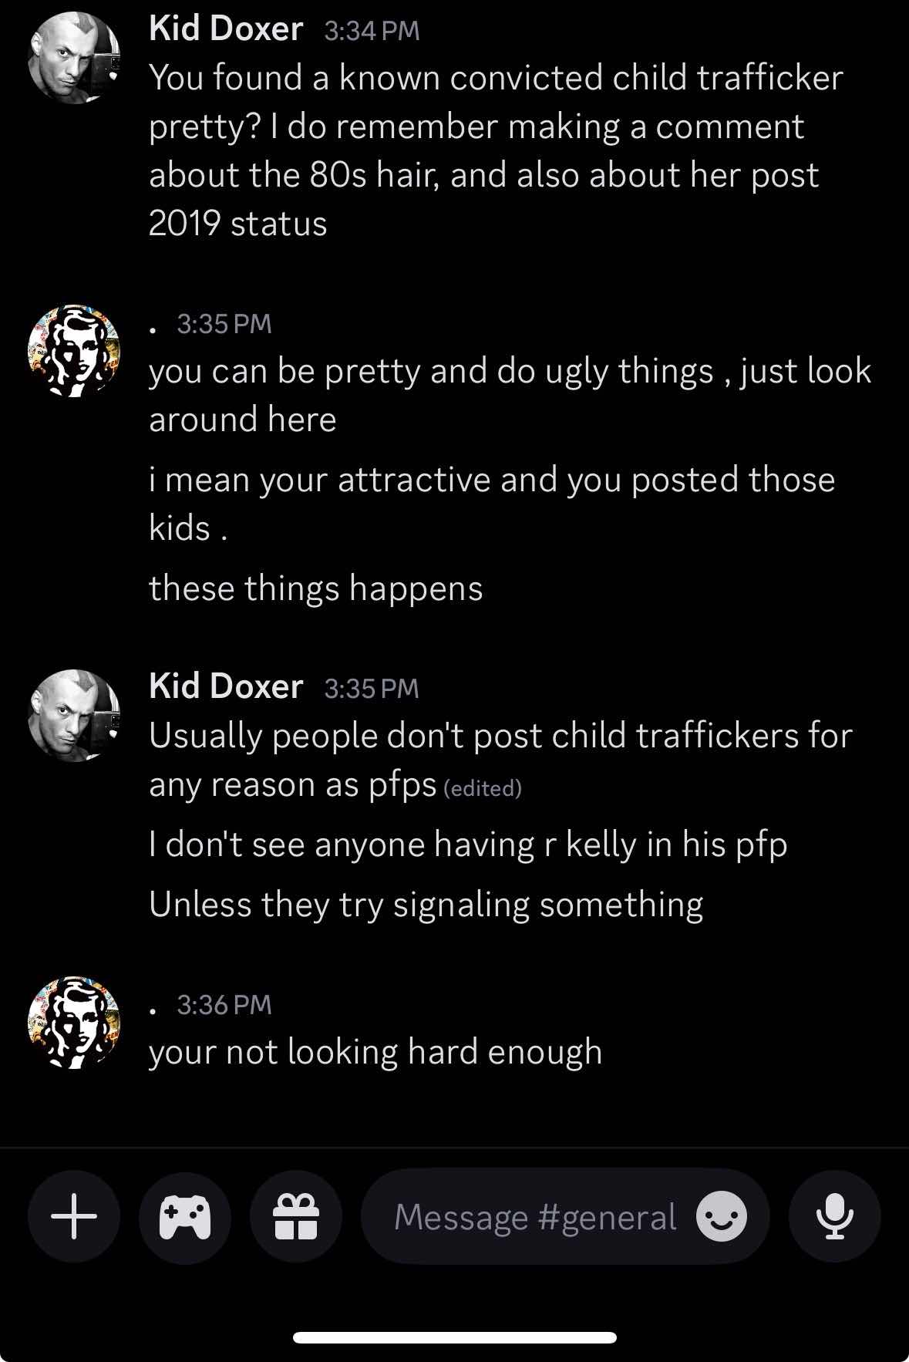Tap the gift icon
Screen dimensions: 909x1362
point(296,1216)
